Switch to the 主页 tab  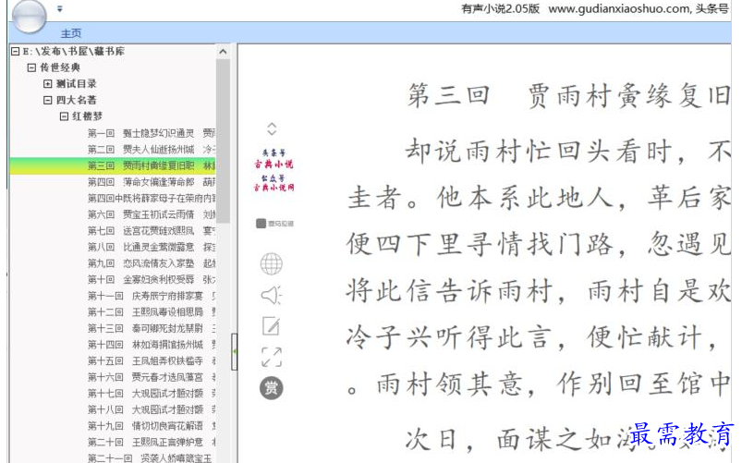coord(71,33)
